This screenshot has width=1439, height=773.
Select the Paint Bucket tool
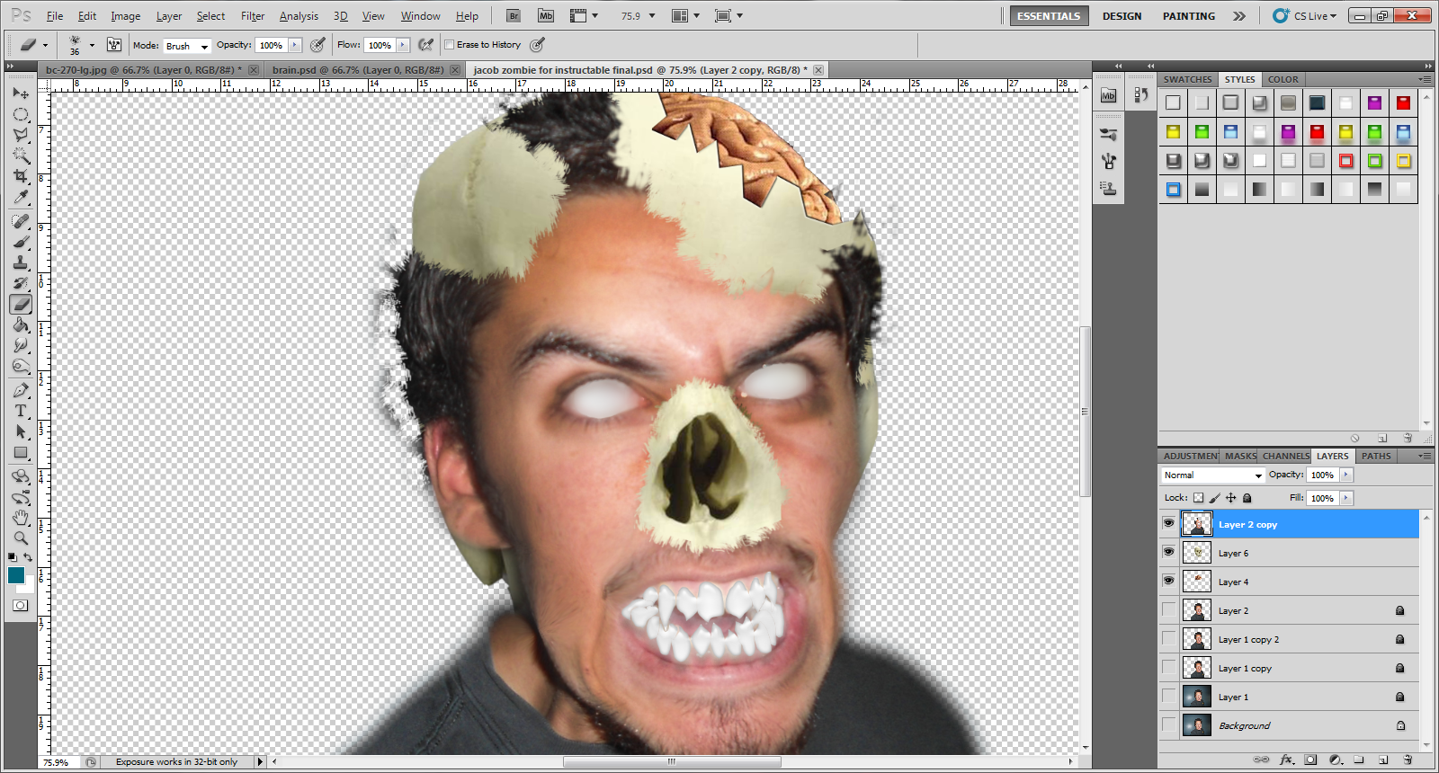[21, 325]
